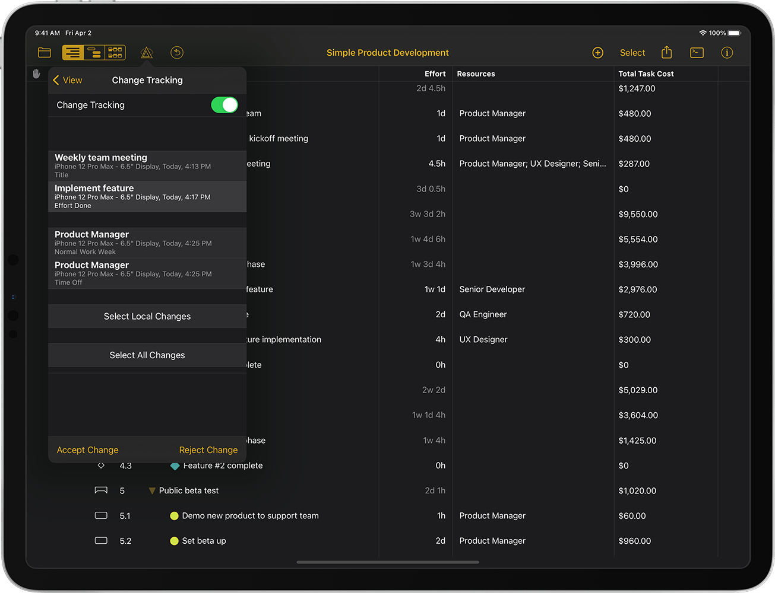Tap the yellow dot beside Demo new product
Viewport: 775px width, 593px height.
click(174, 516)
